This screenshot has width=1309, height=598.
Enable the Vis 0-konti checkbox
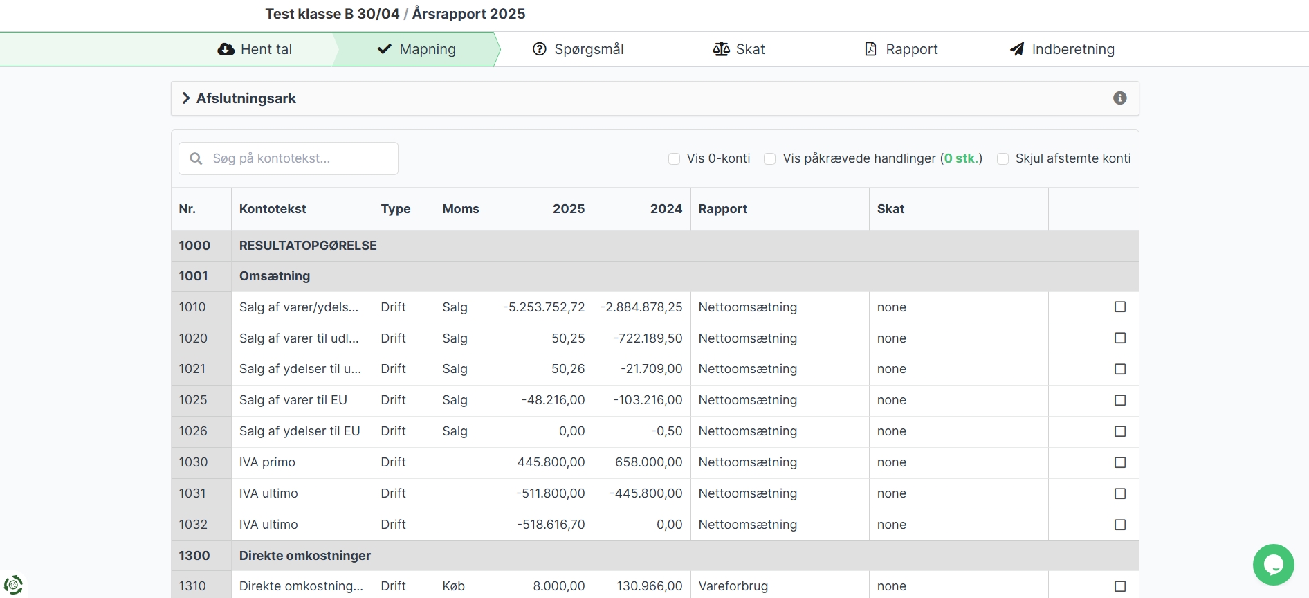point(674,159)
